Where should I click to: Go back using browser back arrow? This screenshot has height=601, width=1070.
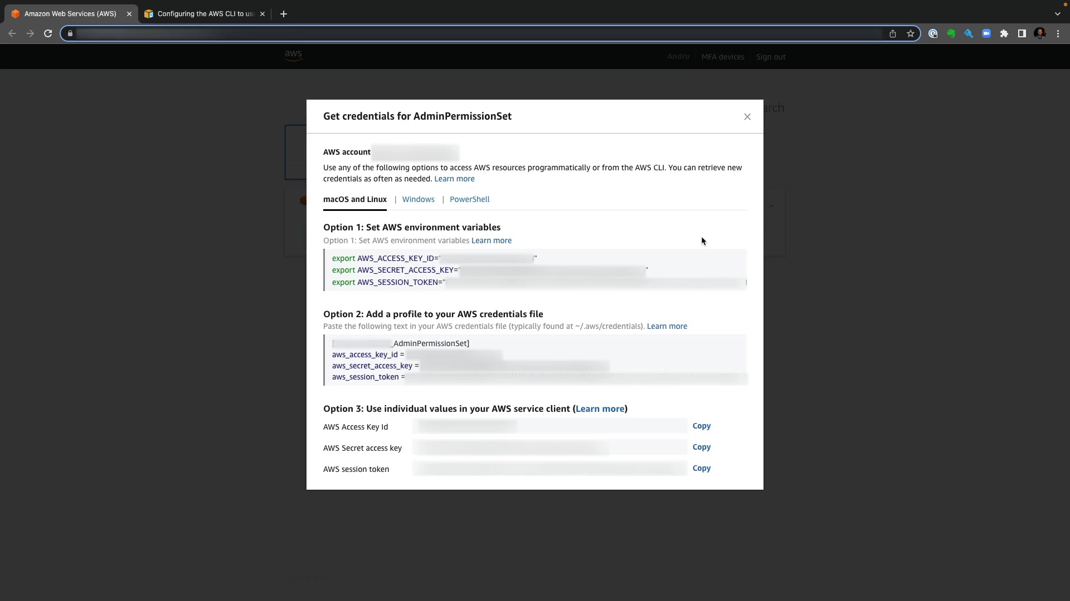(12, 33)
